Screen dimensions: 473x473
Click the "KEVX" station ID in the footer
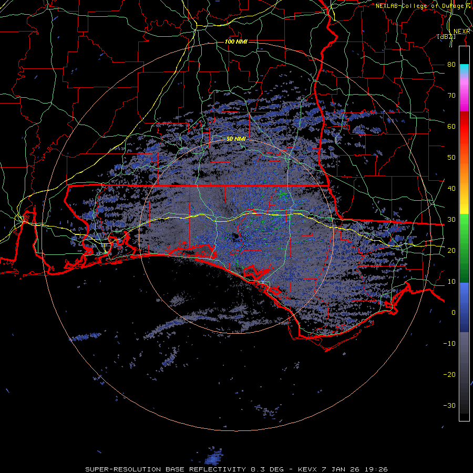click(307, 469)
